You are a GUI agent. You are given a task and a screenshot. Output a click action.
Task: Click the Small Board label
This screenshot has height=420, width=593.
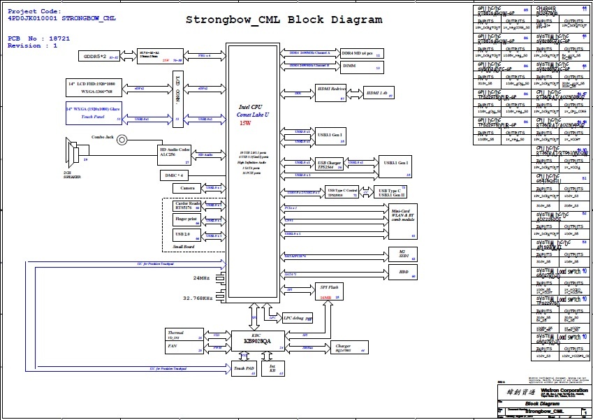pyautogui.click(x=184, y=247)
